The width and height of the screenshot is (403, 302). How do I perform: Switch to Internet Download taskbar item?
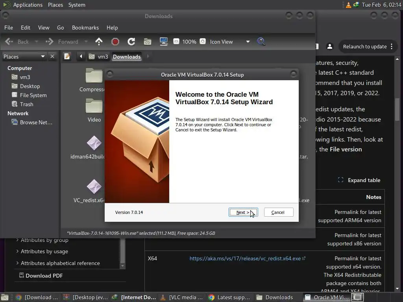(134, 297)
